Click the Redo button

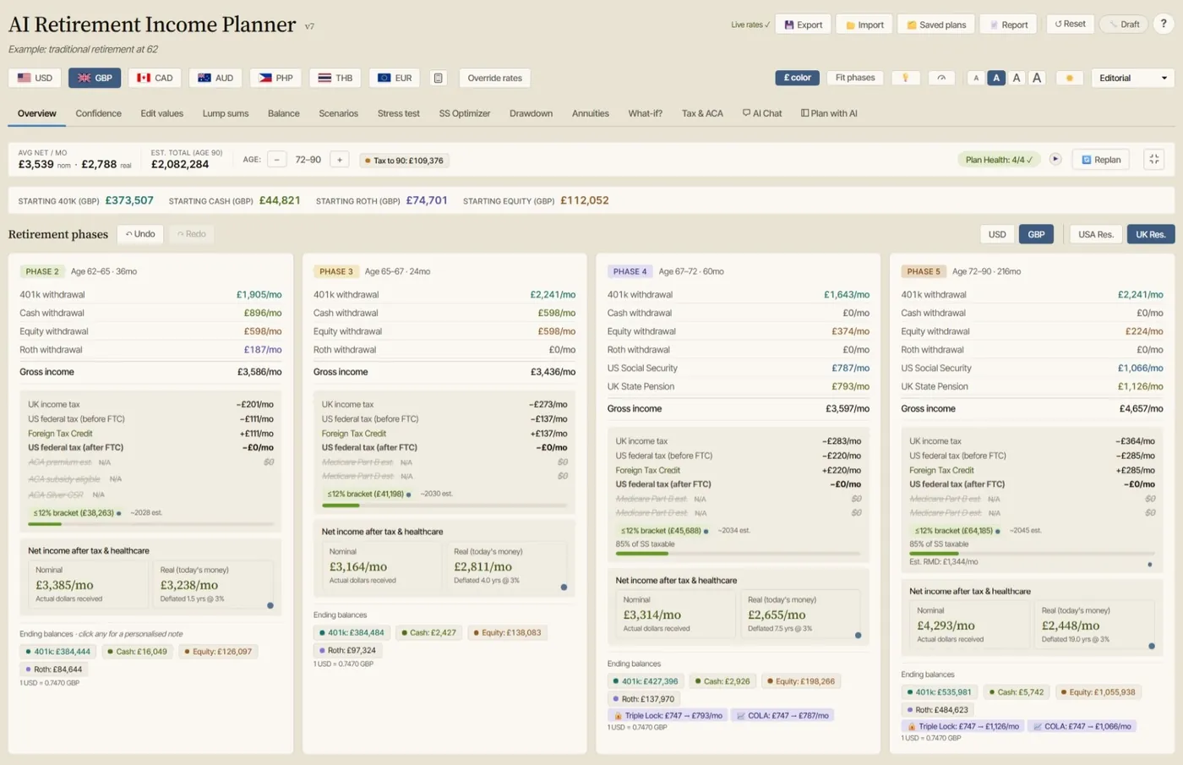point(191,234)
